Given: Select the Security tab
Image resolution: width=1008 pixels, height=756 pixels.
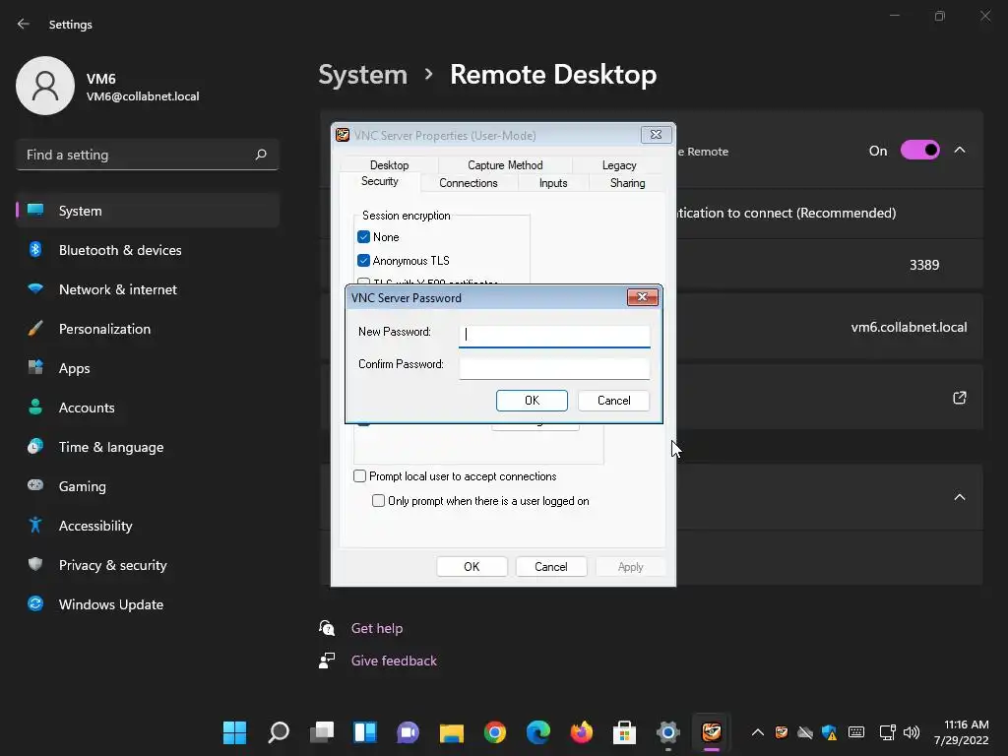Looking at the screenshot, I should pos(379,181).
